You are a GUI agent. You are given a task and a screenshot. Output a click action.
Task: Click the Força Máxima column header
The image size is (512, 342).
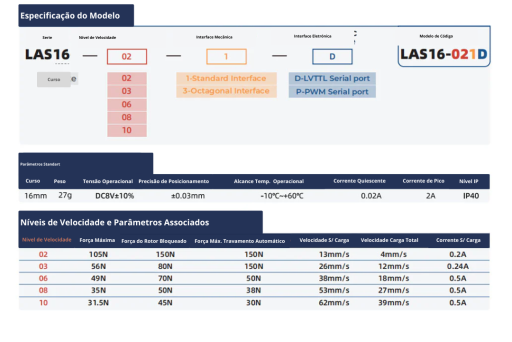(x=97, y=240)
